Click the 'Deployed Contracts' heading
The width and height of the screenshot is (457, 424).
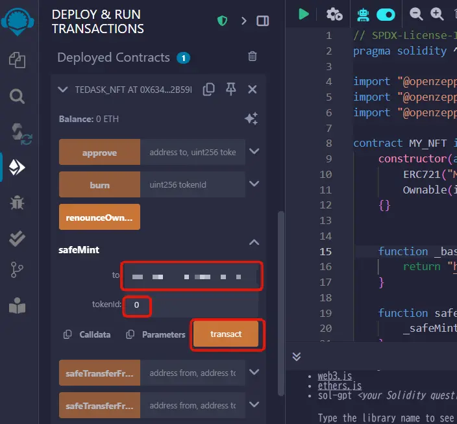pyautogui.click(x=114, y=58)
